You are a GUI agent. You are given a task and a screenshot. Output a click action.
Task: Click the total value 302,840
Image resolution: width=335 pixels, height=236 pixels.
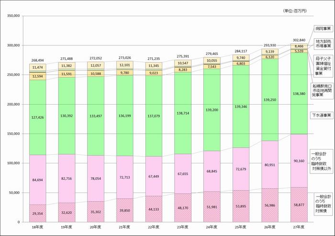point(299,40)
